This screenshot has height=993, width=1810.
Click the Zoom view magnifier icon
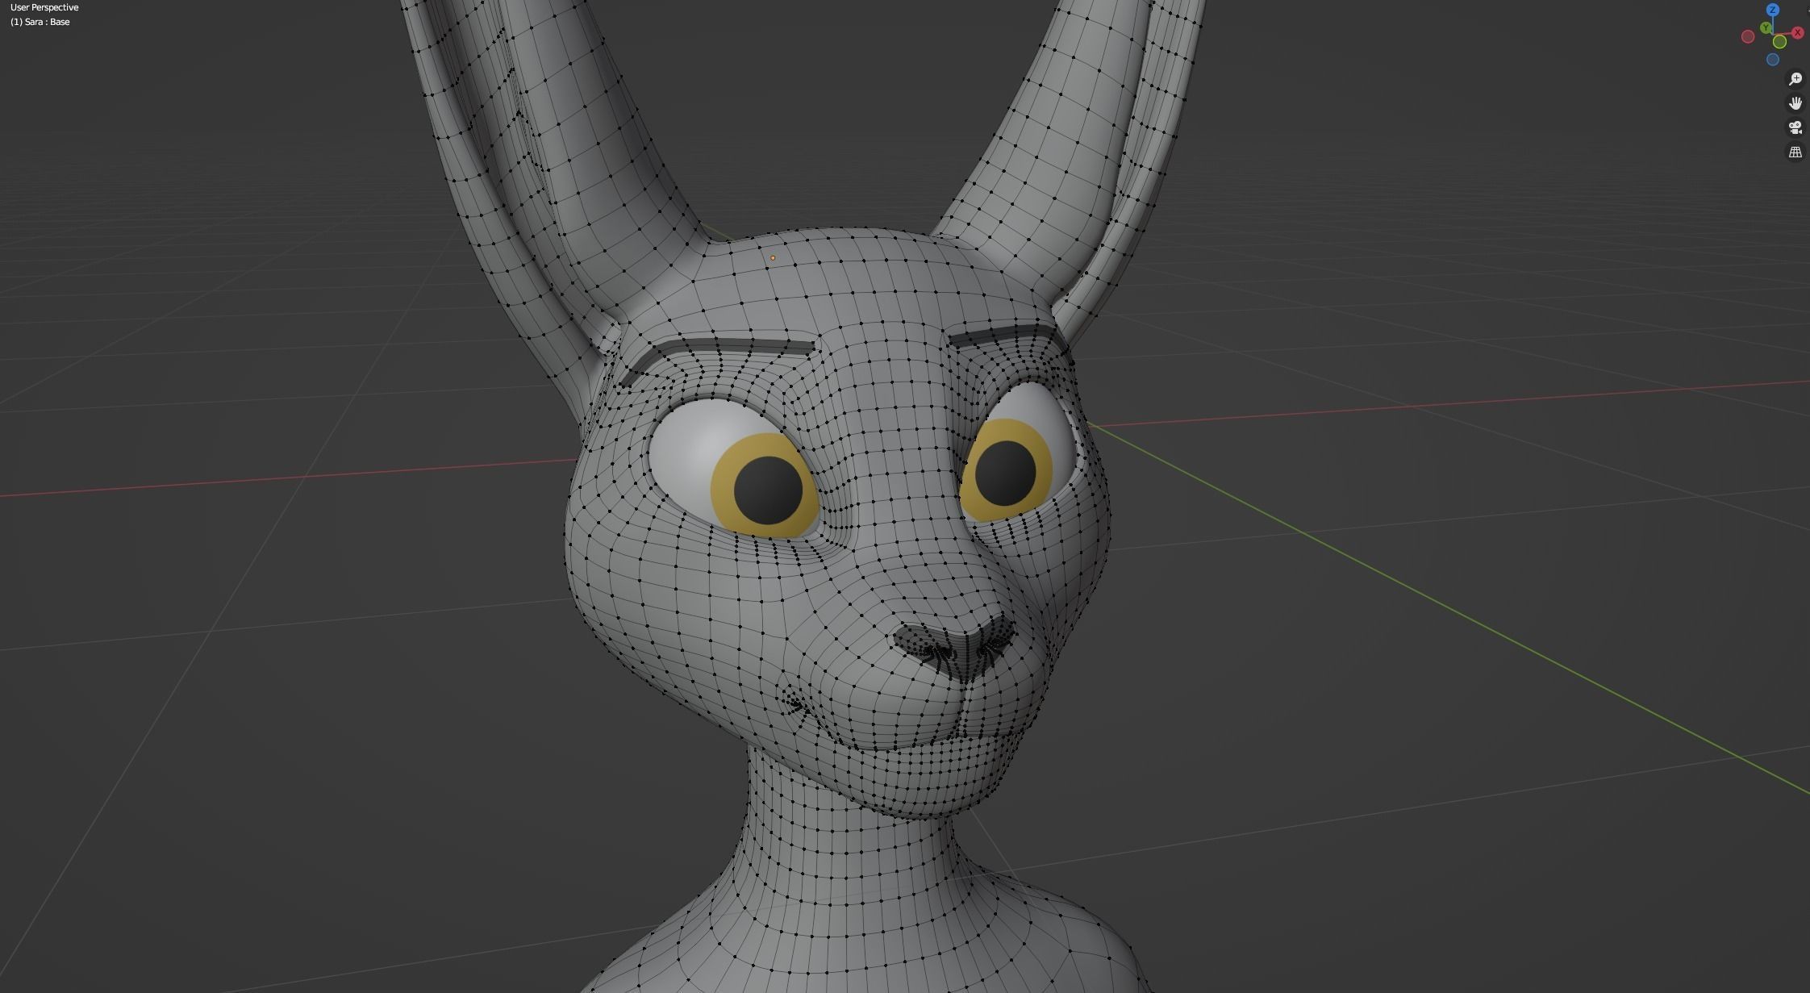click(1795, 79)
